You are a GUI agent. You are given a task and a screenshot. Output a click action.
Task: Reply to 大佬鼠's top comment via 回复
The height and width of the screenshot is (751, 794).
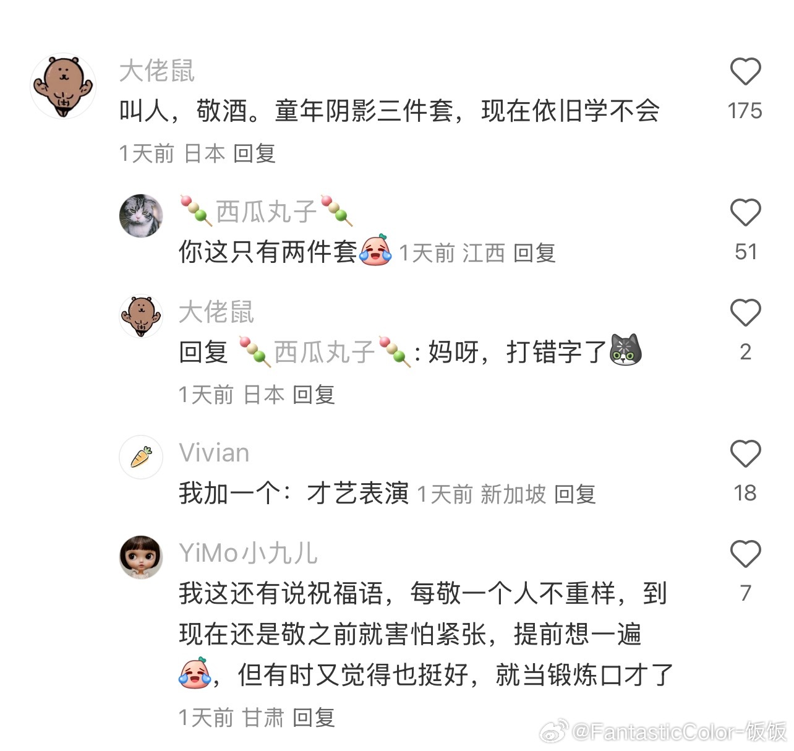(254, 153)
